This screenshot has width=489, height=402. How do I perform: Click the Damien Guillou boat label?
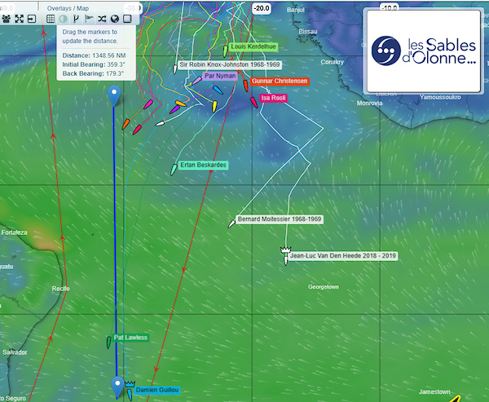point(156,390)
